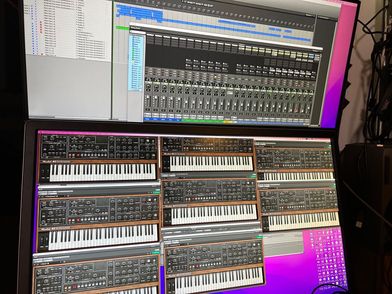Viewport: 392px width, 294px height.
Task: Click the Noise mixer knob on the top-left Model 80
Action: (112, 155)
